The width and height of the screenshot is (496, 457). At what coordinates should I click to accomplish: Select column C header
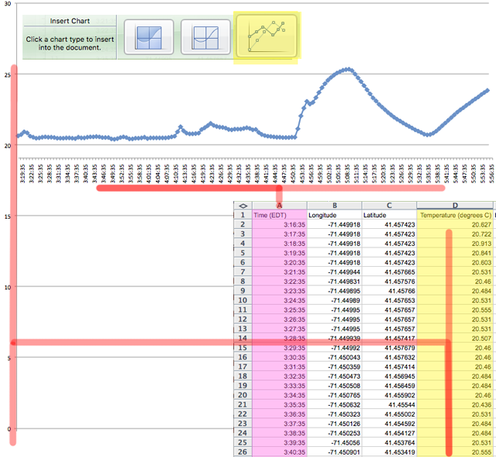[388, 204]
